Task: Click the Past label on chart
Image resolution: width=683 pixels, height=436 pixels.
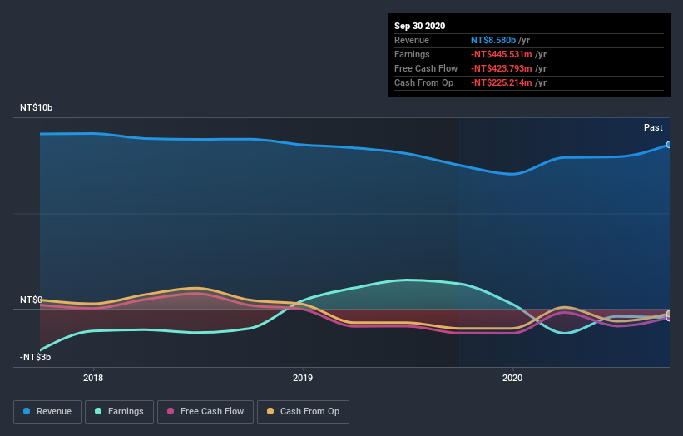Action: pyautogui.click(x=653, y=127)
